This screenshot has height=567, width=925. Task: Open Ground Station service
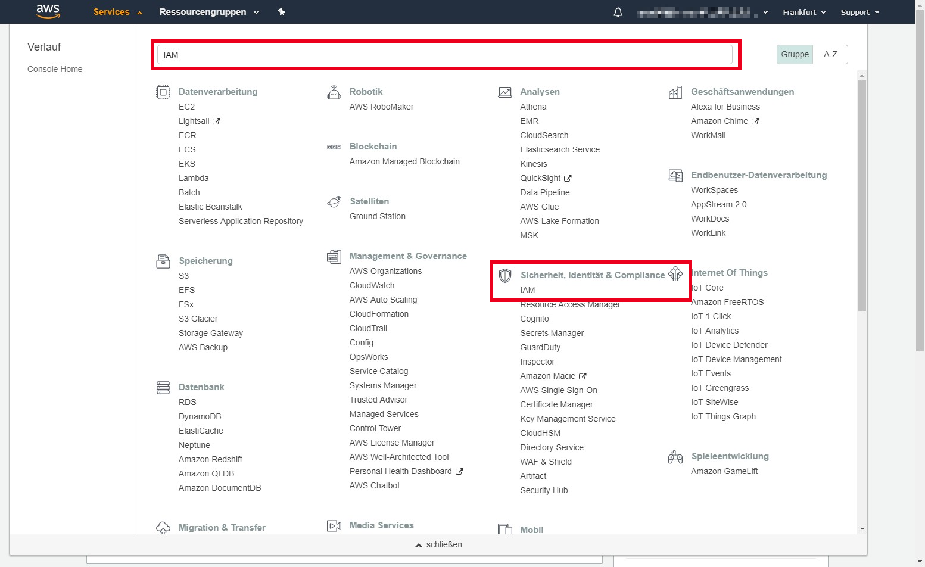click(378, 216)
